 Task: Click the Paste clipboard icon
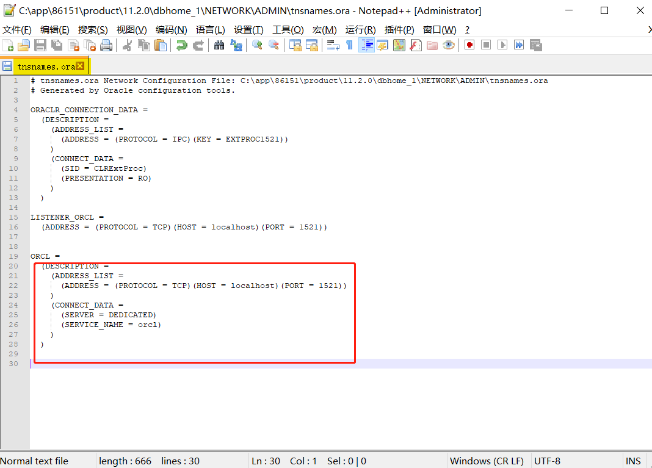(x=161, y=45)
